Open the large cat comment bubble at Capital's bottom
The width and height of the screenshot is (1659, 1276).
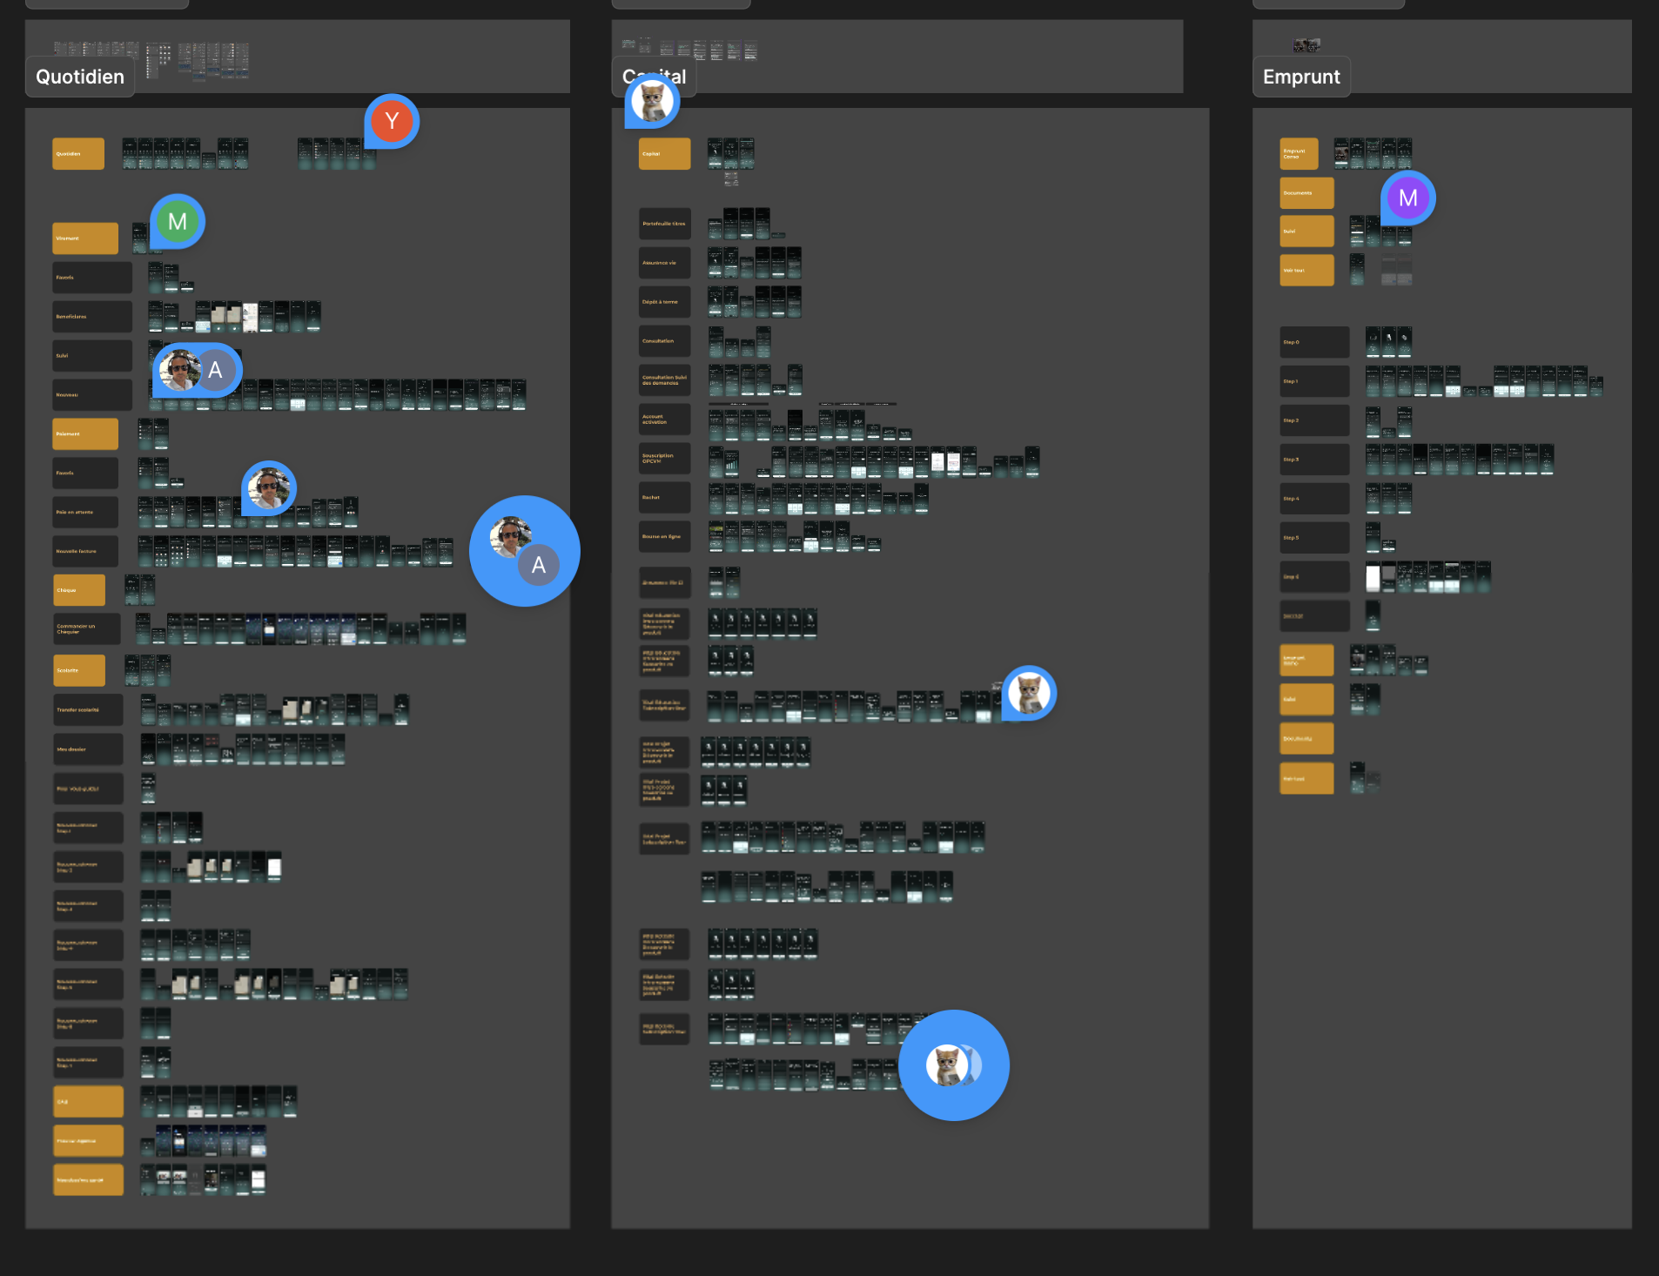tap(954, 1065)
